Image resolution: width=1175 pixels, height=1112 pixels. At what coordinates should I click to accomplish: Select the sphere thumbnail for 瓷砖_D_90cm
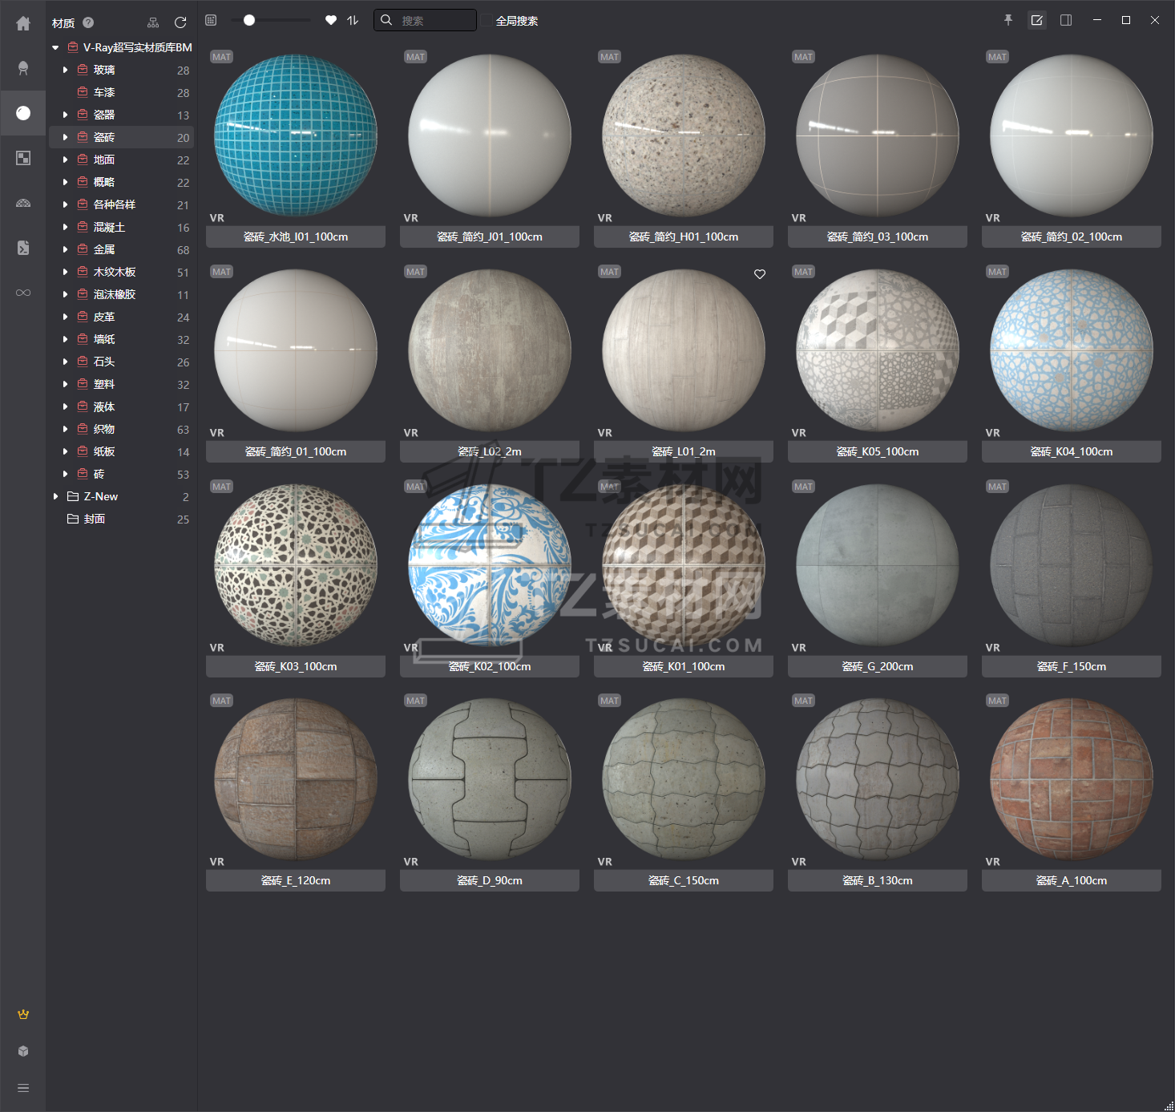click(490, 779)
